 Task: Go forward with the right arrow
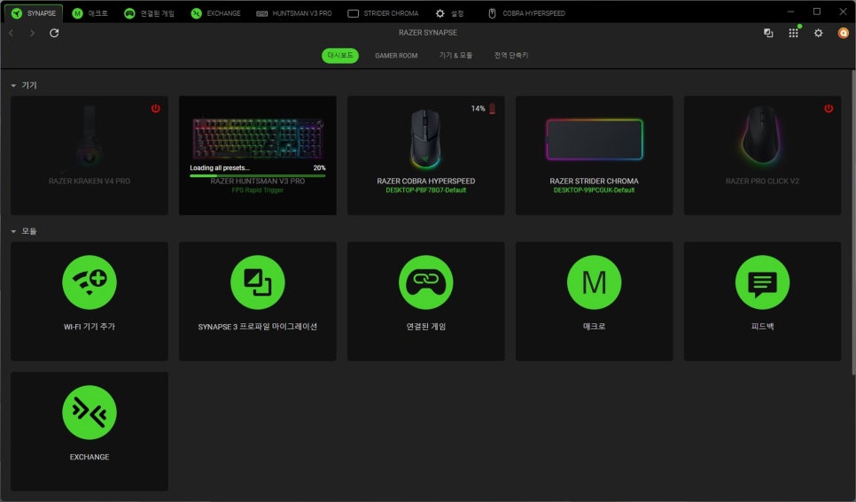(32, 33)
